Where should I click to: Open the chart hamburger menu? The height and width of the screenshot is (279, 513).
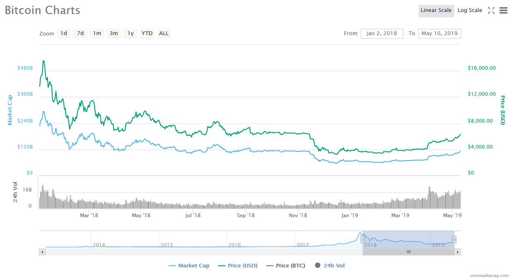pos(503,11)
